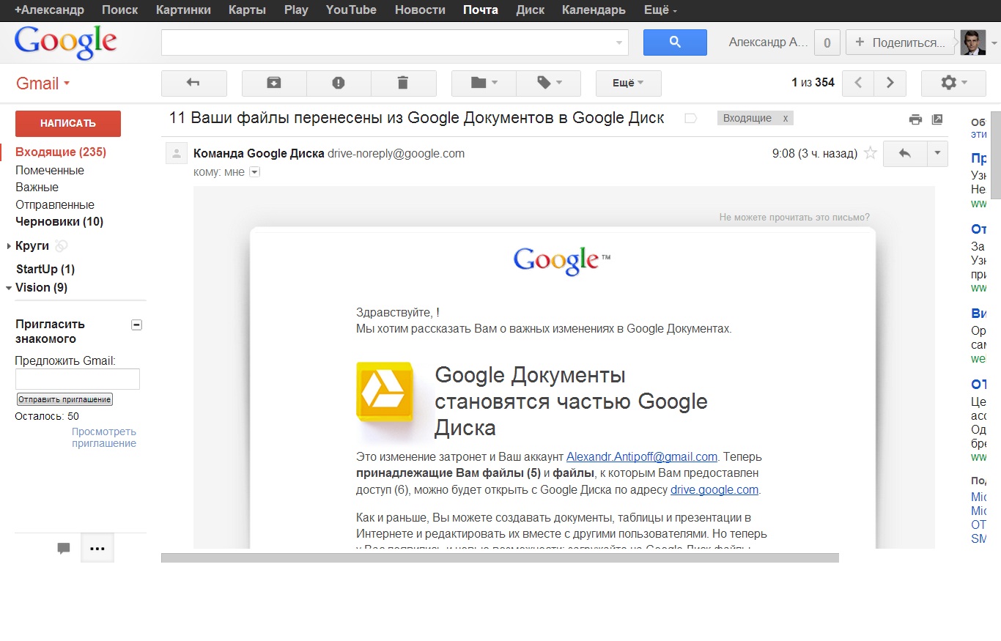Viewport: 1001px width, 641px height.
Task: Open the Отправленные folder
Action: click(x=55, y=205)
